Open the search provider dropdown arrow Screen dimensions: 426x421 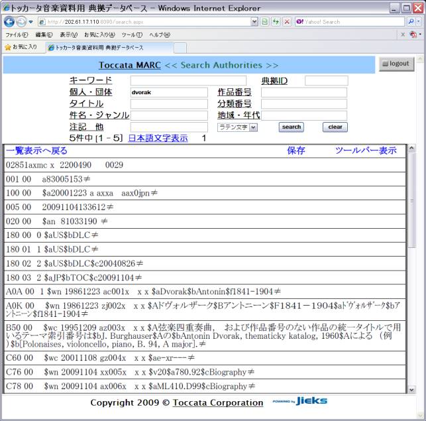click(419, 22)
